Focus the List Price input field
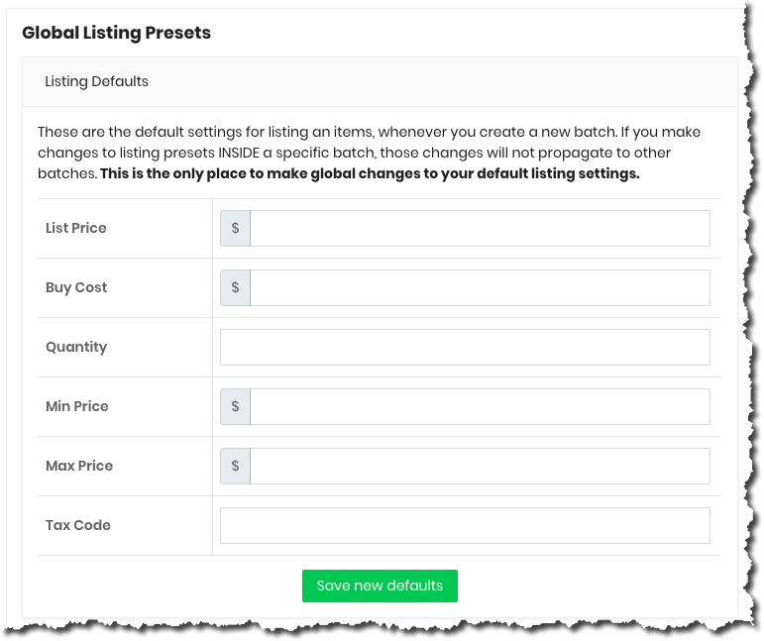This screenshot has height=641, width=764. pyautogui.click(x=480, y=228)
